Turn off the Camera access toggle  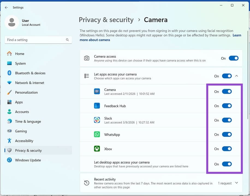pyautogui.click(x=234, y=58)
